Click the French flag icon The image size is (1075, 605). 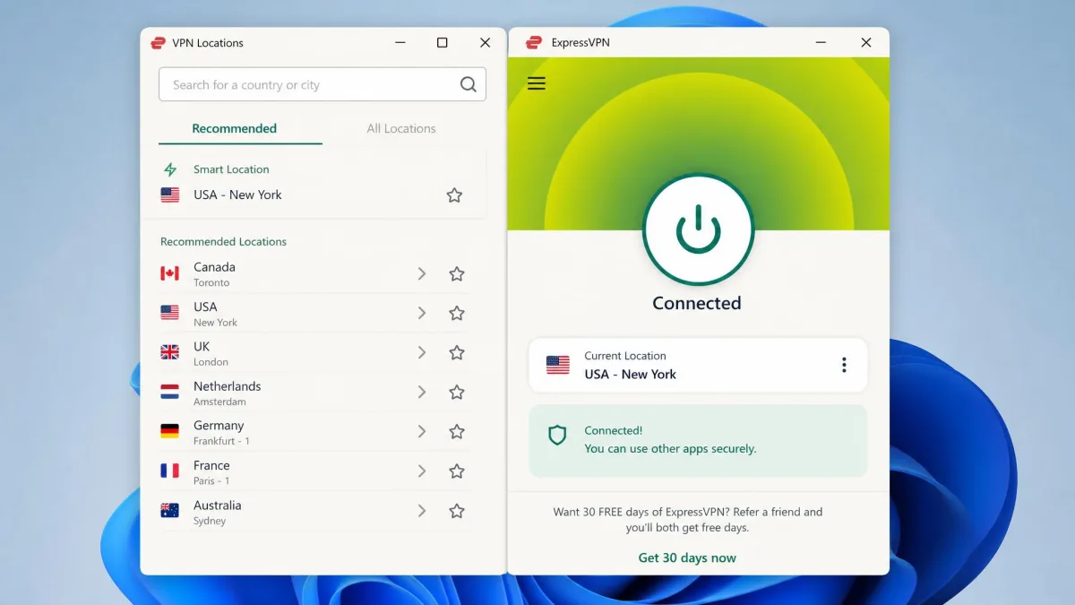pyautogui.click(x=170, y=471)
